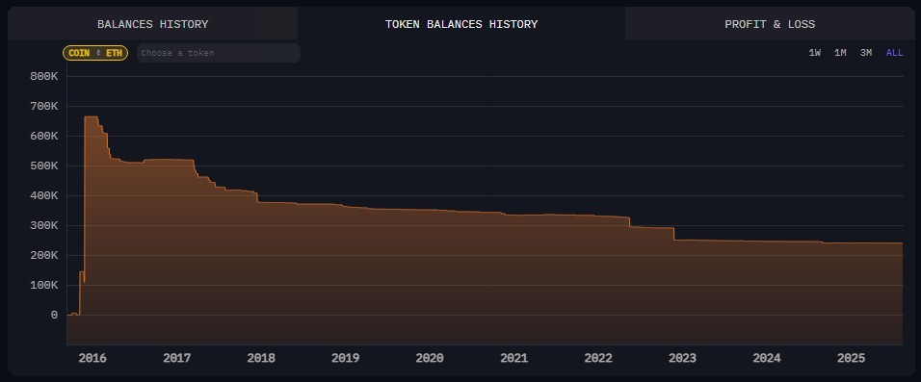Image resolution: width=921 pixels, height=382 pixels.
Task: Click the 300K y-axis label
Action: (43, 225)
